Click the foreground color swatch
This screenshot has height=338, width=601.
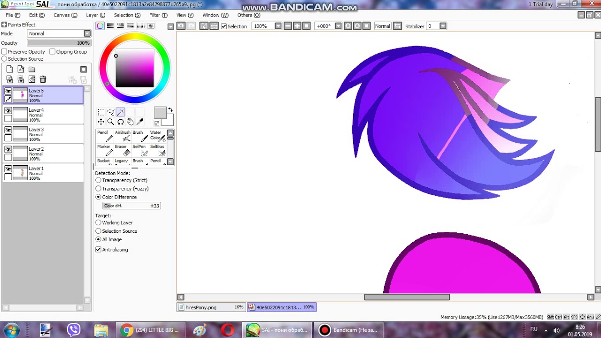click(160, 113)
